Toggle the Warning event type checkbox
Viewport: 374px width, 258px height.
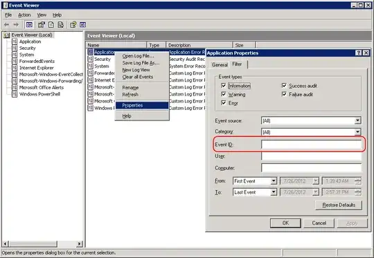click(x=224, y=94)
